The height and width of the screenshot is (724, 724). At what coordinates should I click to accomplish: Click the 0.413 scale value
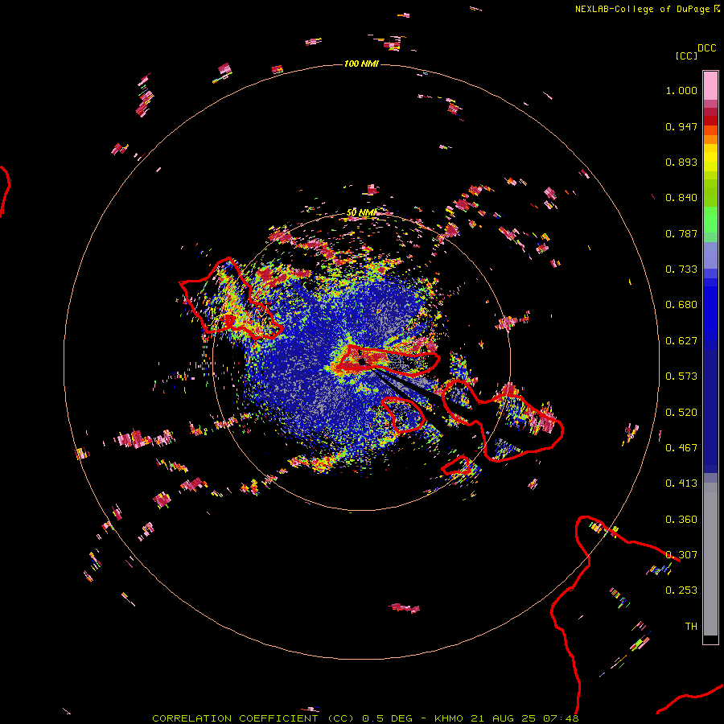coord(681,483)
